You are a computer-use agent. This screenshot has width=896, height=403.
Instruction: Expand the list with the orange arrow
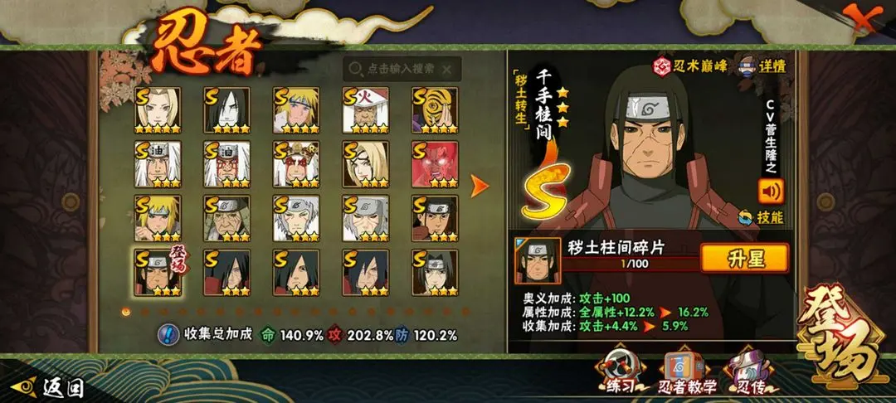pos(479,186)
